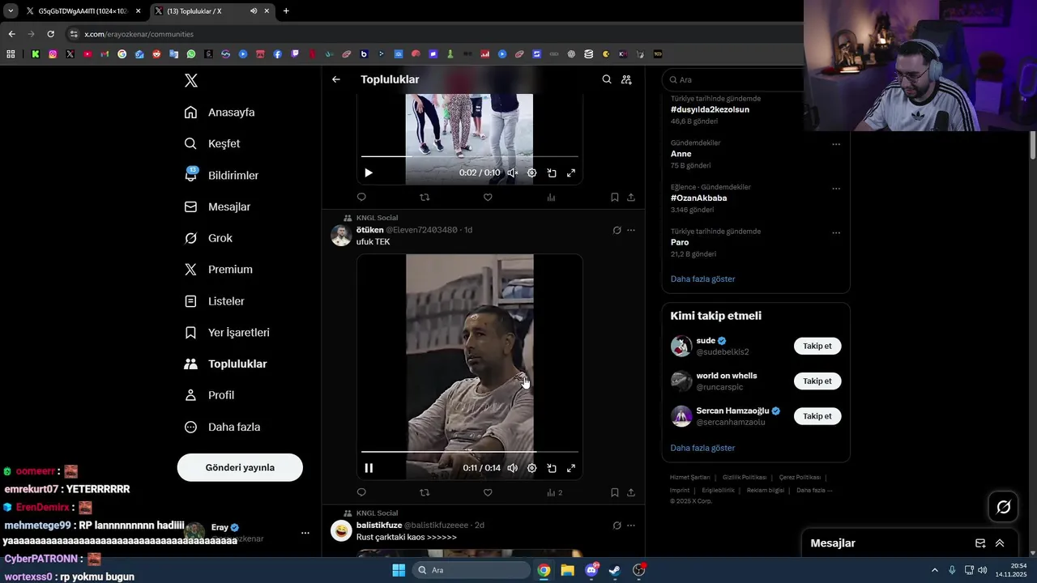Repost ötüken post
This screenshot has height=583, width=1037.
pos(425,492)
